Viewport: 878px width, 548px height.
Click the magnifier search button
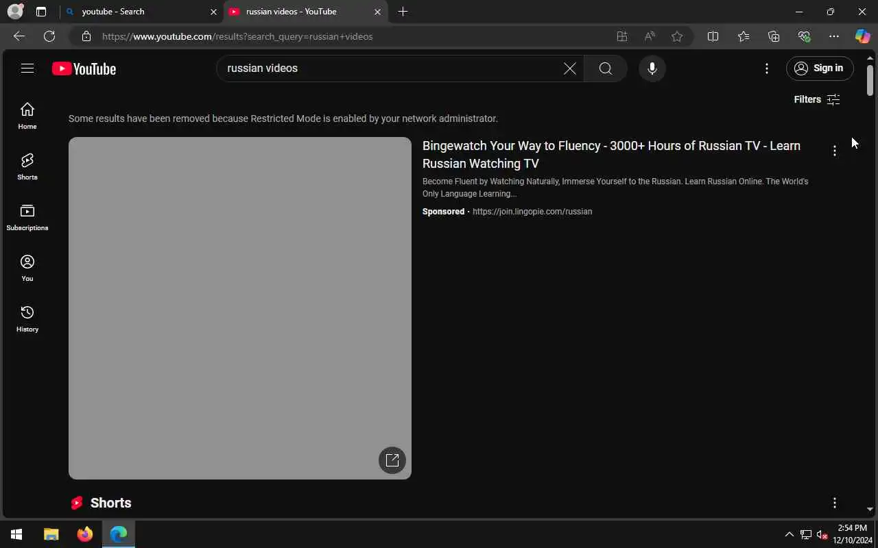coord(605,68)
